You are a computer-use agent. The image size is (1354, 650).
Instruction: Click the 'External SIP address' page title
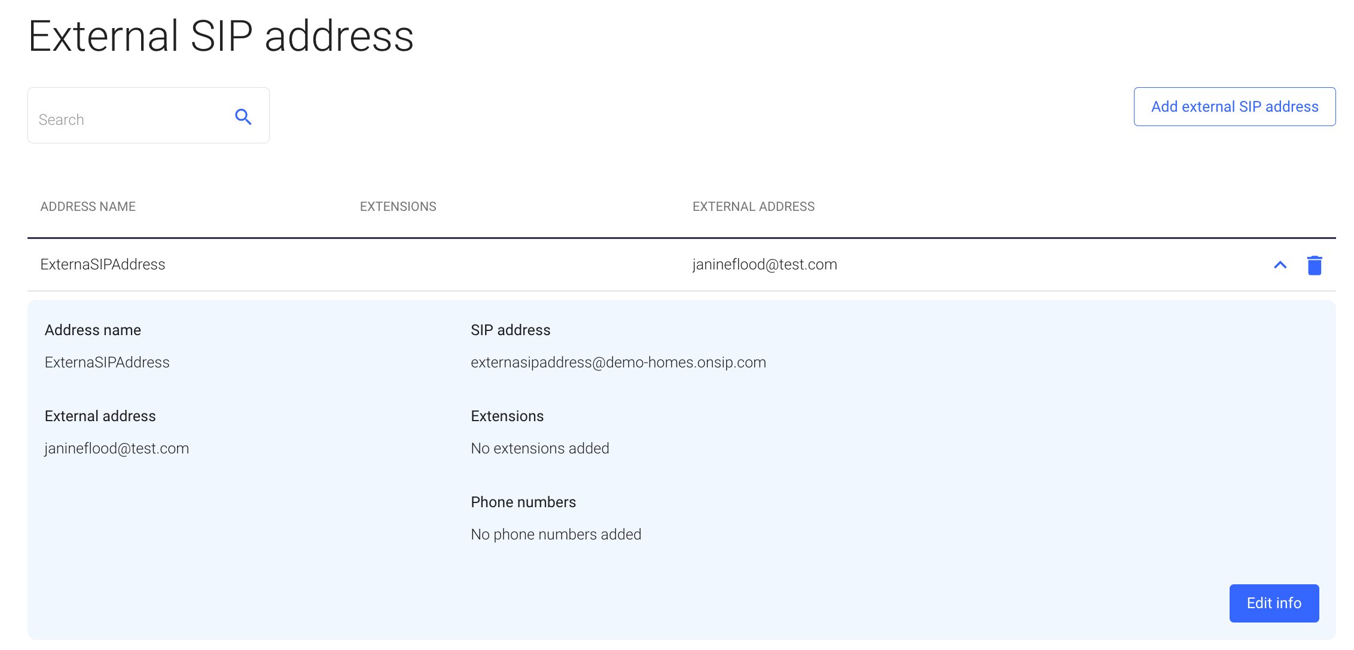pos(221,36)
